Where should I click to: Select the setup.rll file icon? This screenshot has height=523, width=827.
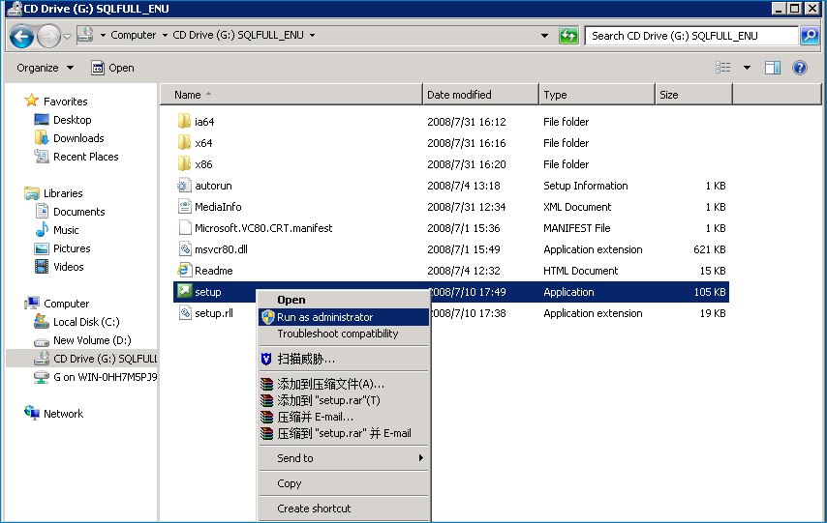click(184, 313)
